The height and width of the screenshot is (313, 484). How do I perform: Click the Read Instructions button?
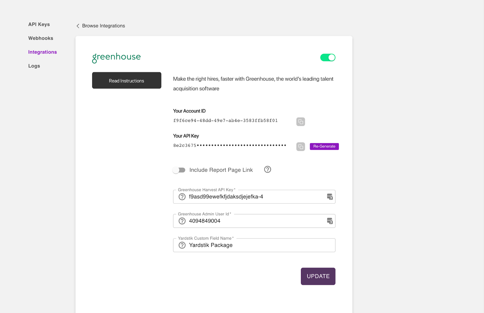(x=127, y=81)
